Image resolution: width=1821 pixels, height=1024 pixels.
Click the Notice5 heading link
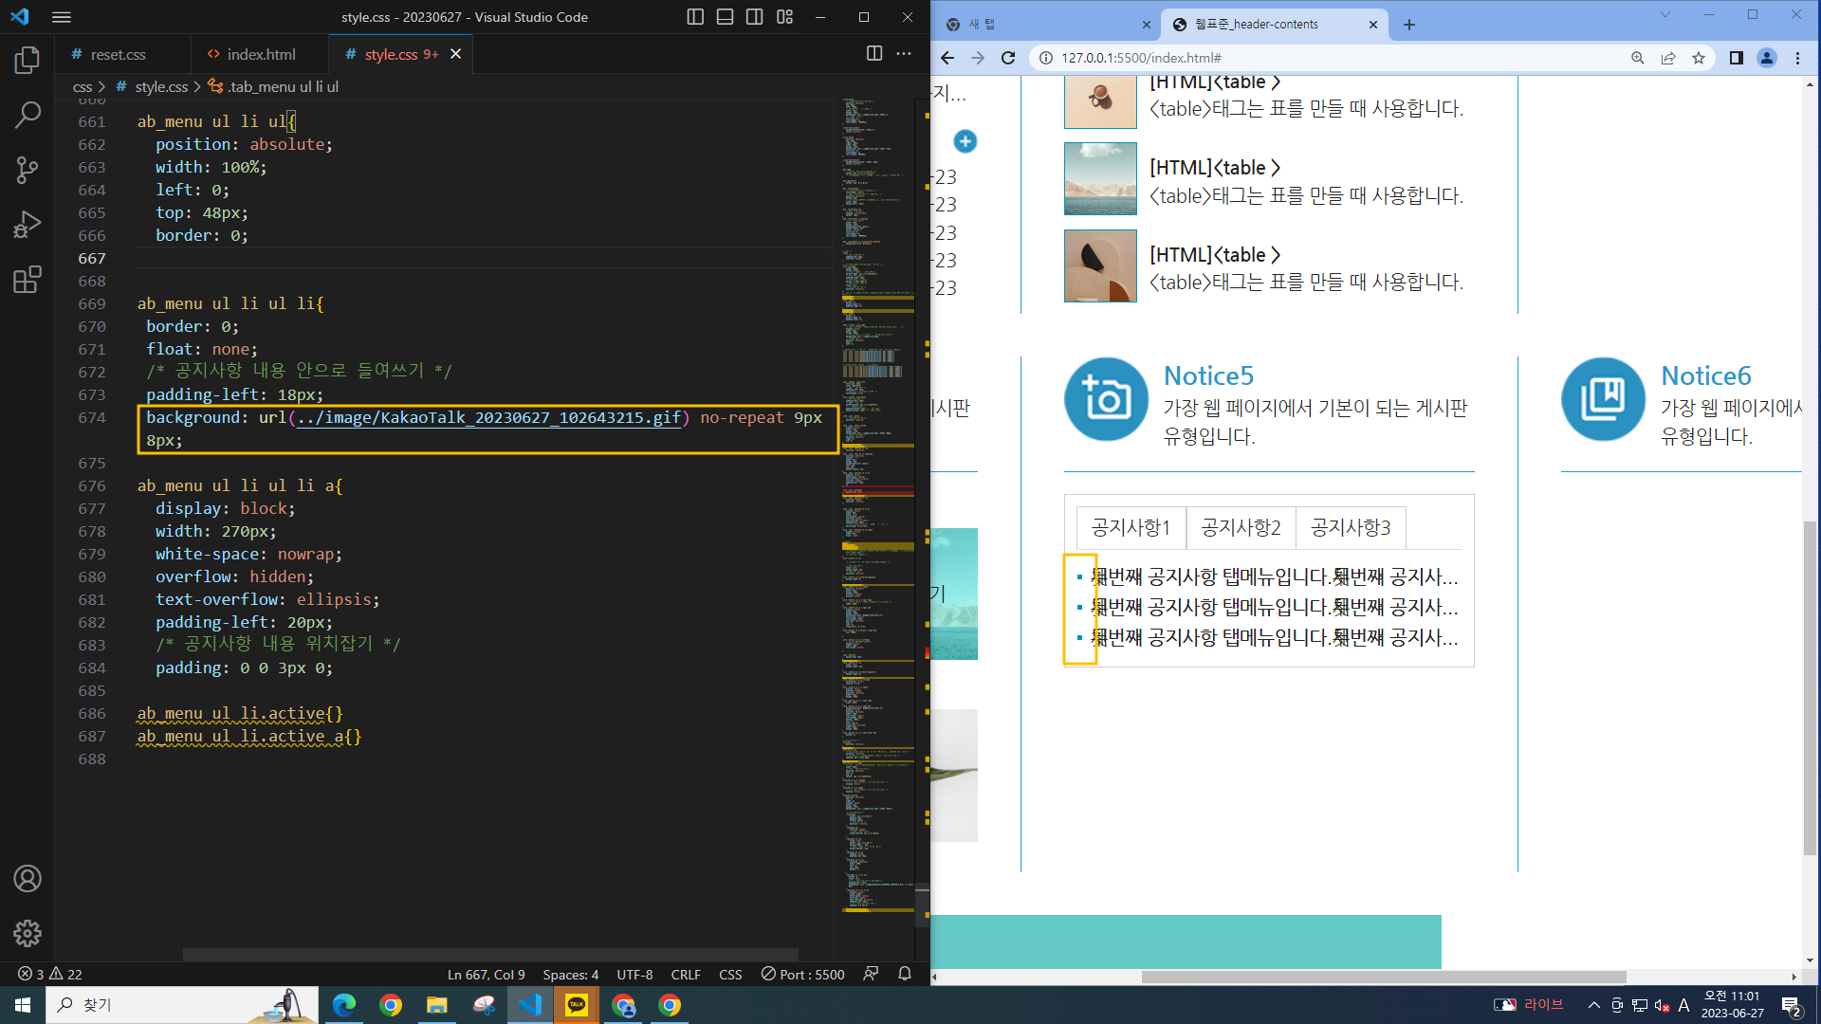[1208, 375]
